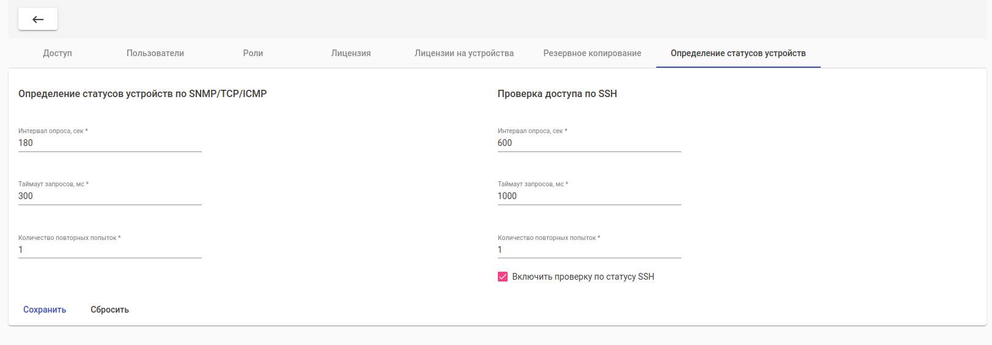
Task: Focus SSH polling interval field showing 600
Action: (589, 143)
